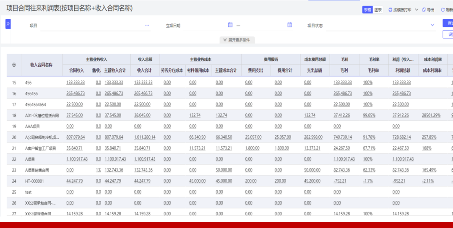Screen dimensions: 453x228
Task: Expand the collapsed left sidebar panel
Action: click(x=8, y=24)
